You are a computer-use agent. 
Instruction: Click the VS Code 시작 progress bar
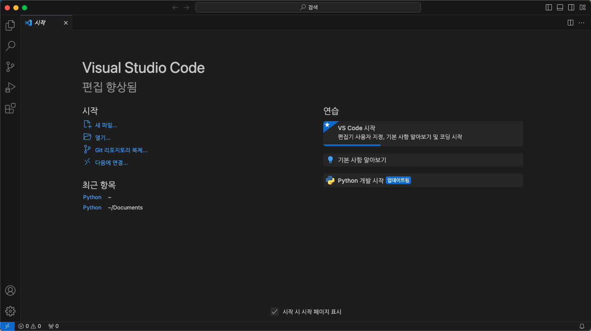[x=423, y=145]
